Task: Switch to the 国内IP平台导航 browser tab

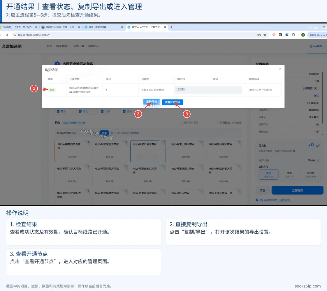Action: [60, 27]
